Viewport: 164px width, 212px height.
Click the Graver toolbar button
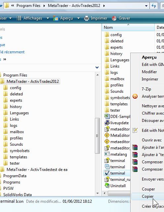121,18
